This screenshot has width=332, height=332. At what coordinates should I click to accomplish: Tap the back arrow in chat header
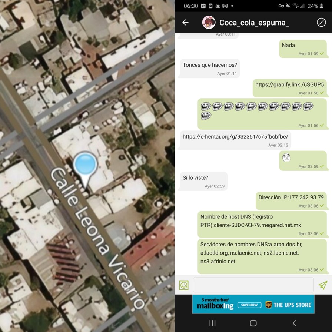[185, 23]
